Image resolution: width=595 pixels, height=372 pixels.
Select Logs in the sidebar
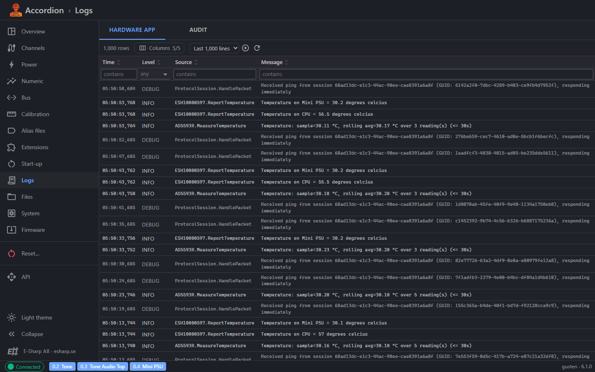tap(49, 180)
